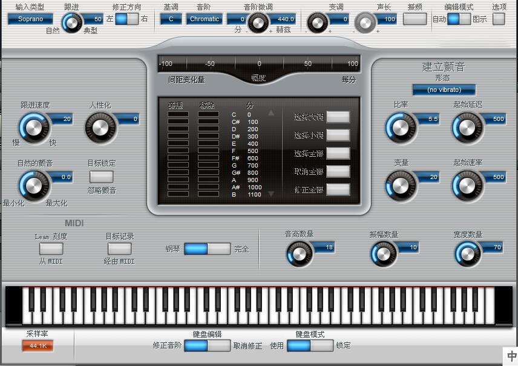Screen dimensions: 518x366
Task: Click the vibrato rate value 5.5
Action: pos(429,119)
